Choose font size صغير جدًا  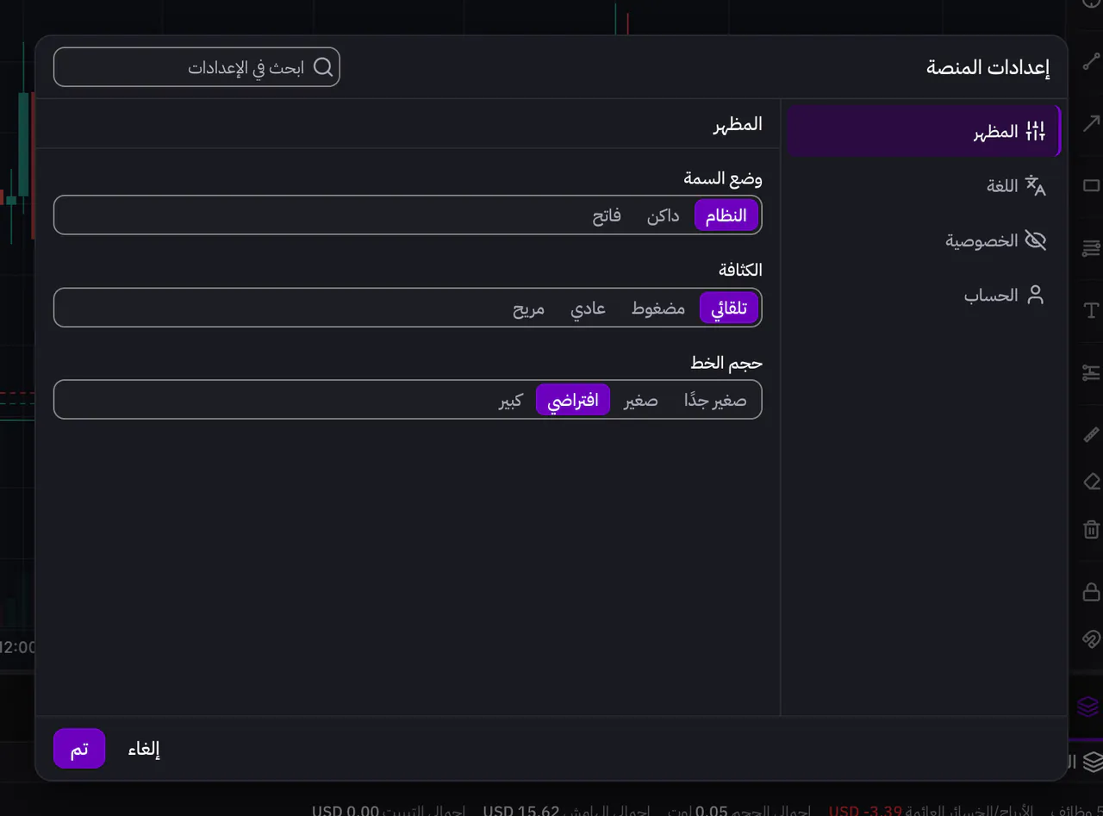[x=715, y=400]
